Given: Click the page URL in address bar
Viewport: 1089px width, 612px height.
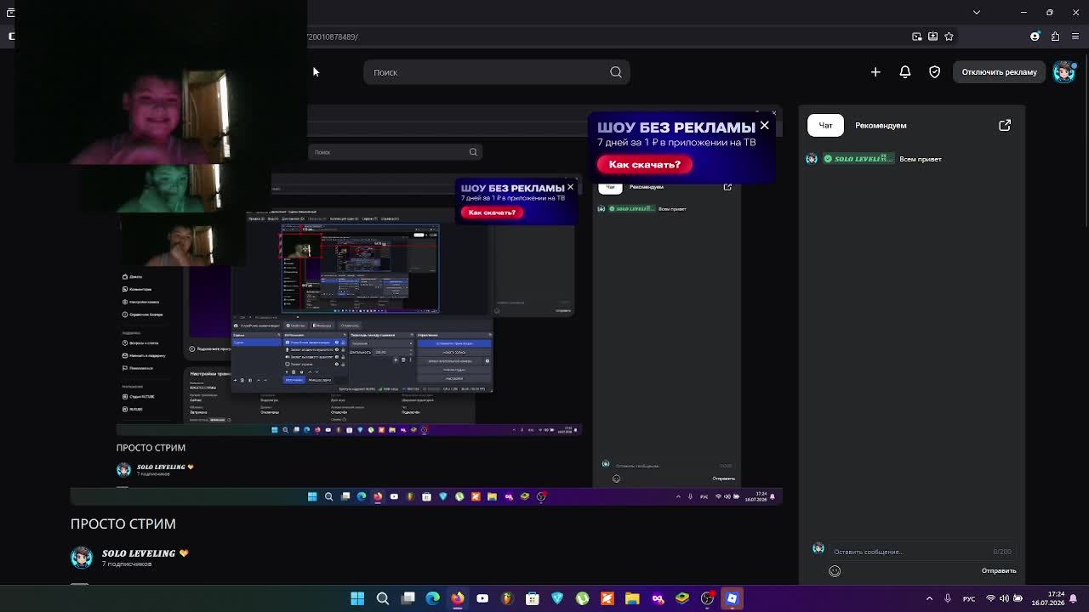Looking at the screenshot, I should coord(333,37).
